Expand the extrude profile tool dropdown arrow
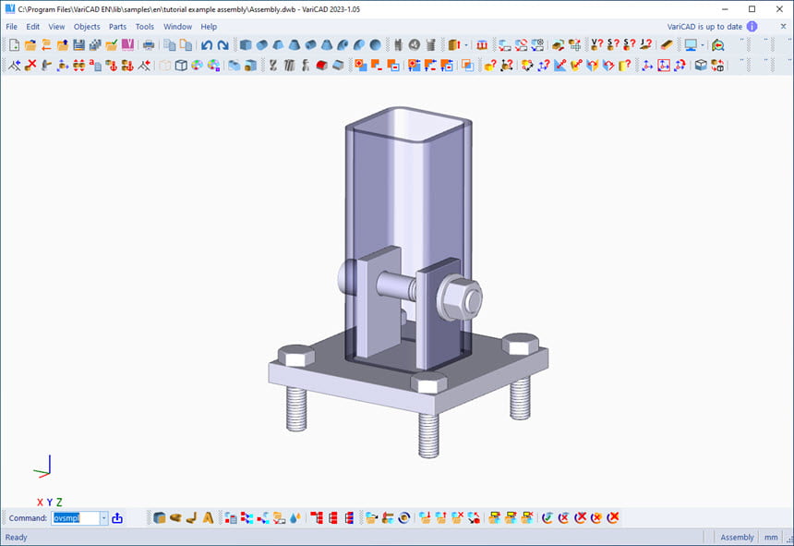This screenshot has width=794, height=546. coord(466,45)
